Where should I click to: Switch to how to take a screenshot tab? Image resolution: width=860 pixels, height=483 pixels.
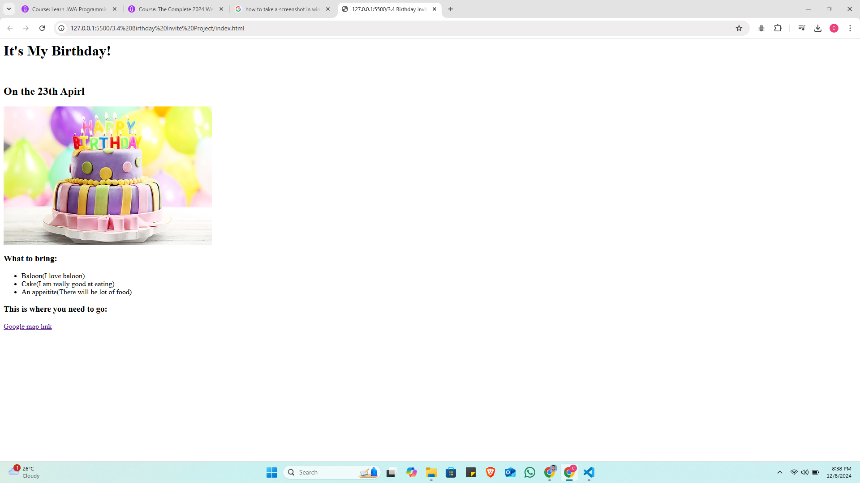pyautogui.click(x=282, y=9)
